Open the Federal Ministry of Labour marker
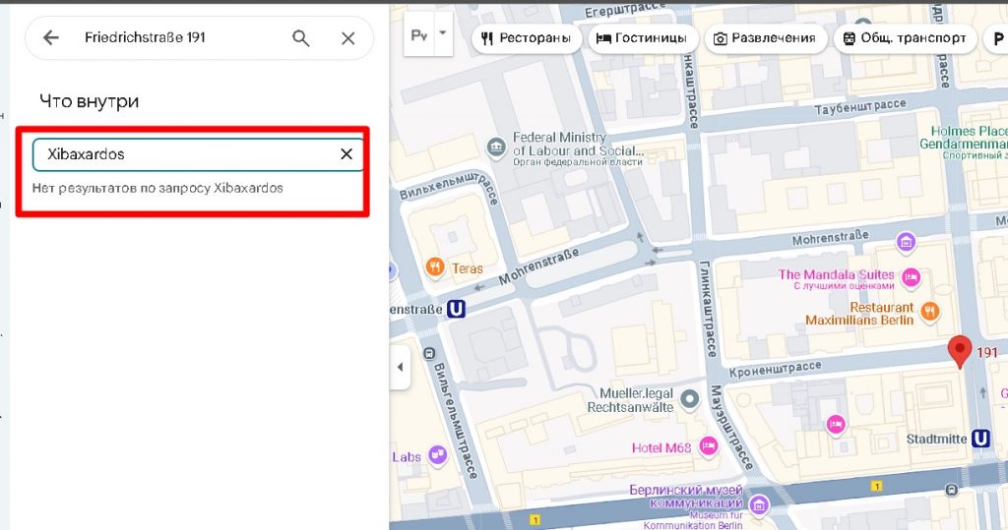1008x530 pixels. click(496, 147)
